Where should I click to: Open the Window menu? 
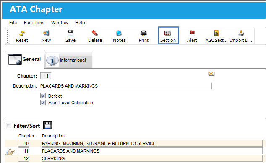(60, 23)
